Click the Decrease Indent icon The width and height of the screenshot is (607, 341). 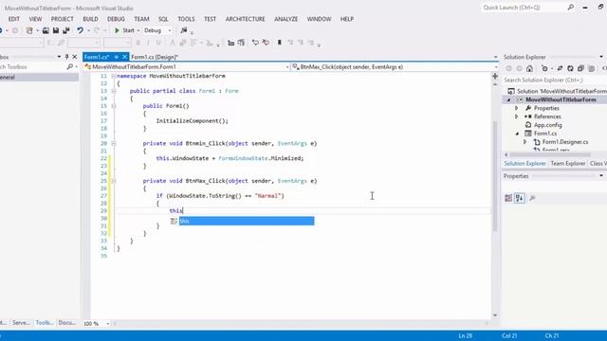tap(230, 43)
